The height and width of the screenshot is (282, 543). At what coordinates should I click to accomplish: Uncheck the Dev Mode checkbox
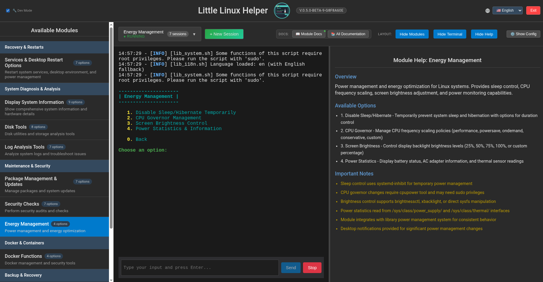8,10
